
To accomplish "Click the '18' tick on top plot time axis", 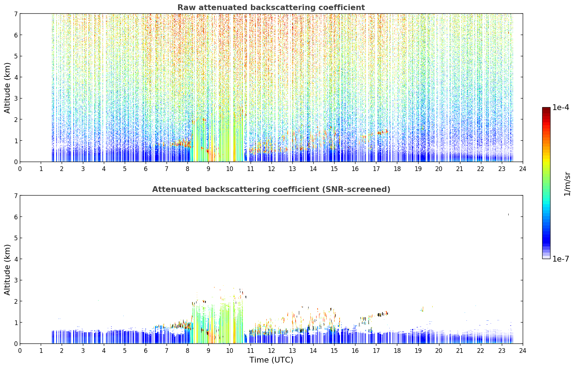I will [x=397, y=169].
